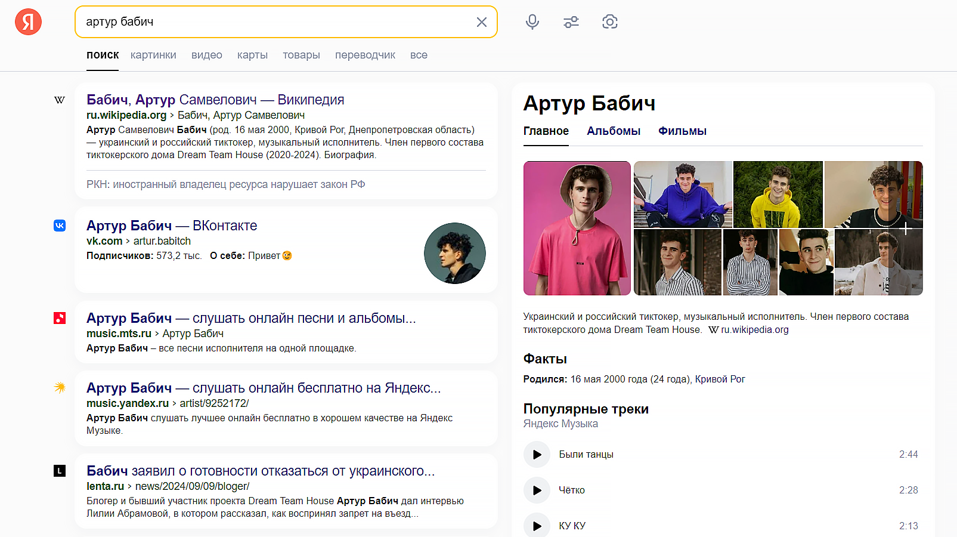957x537 pixels.
Task: Click track title Были танцы
Action: 586,455
